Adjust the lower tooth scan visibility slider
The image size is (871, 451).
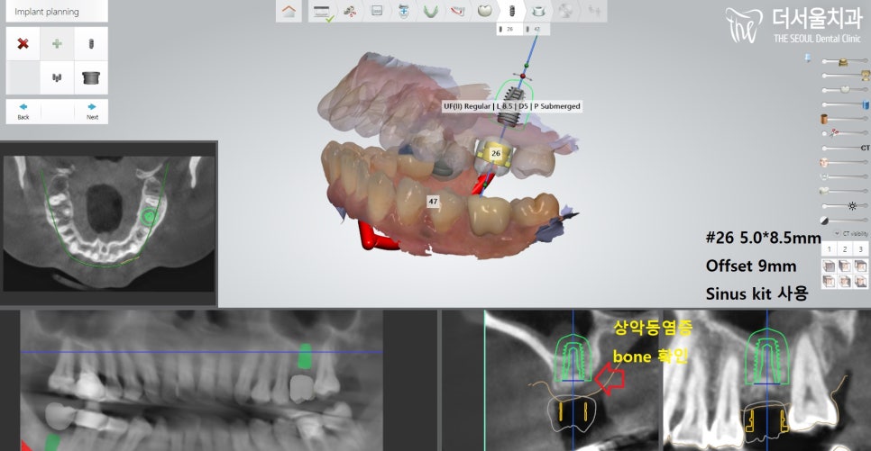pyautogui.click(x=824, y=191)
